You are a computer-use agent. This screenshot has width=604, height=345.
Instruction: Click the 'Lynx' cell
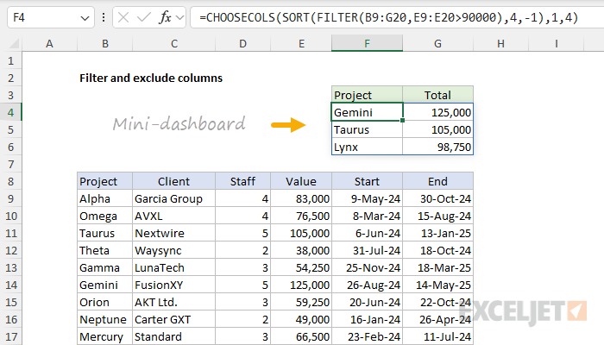pos(367,147)
